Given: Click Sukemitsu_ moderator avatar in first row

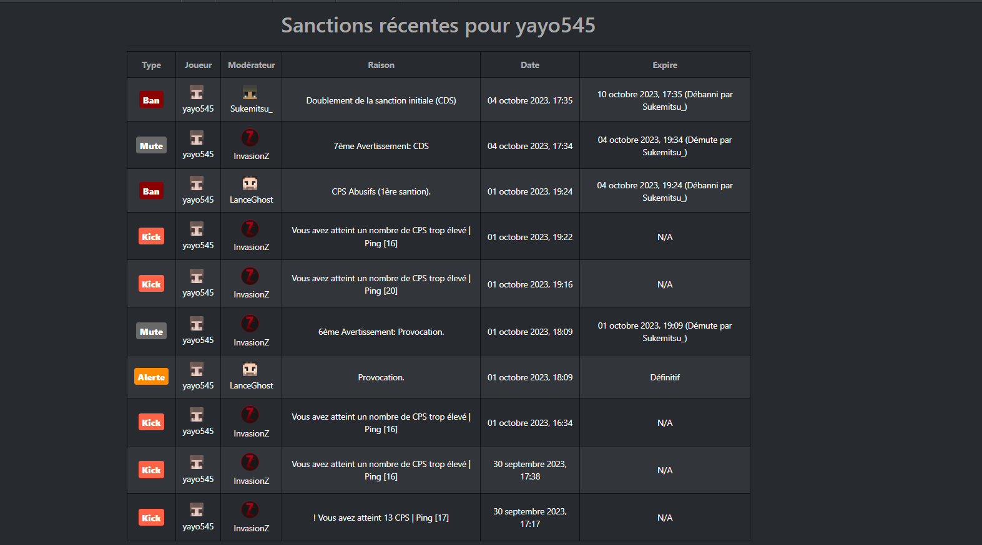Looking at the screenshot, I should point(250,93).
